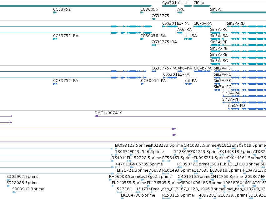This screenshot has height=200, width=266.
Task: Click the EK152228.5prime EST label
Action: click(x=144, y=158)
